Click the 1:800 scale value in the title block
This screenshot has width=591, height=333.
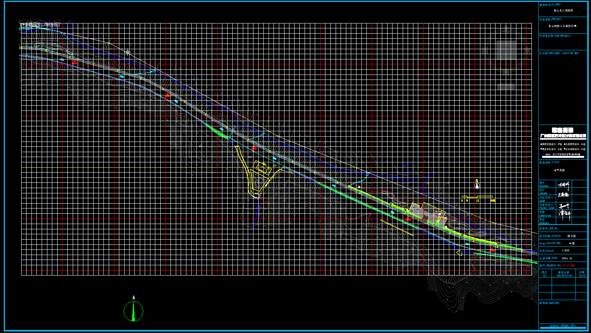[x=565, y=251]
